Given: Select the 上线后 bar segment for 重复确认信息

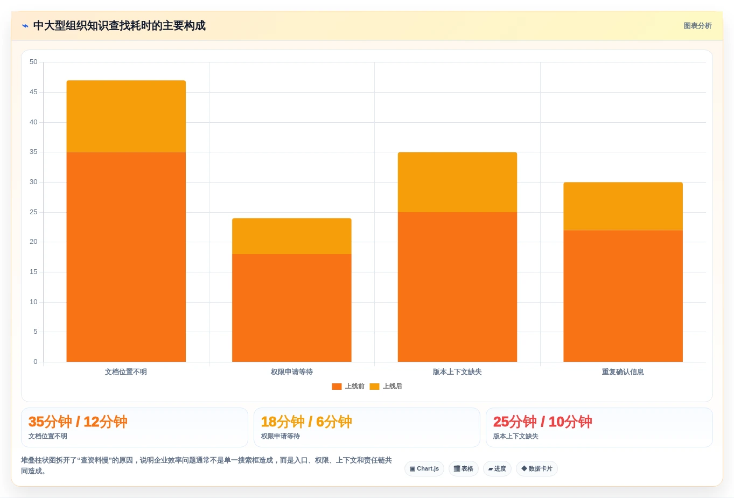Looking at the screenshot, I should [x=623, y=206].
